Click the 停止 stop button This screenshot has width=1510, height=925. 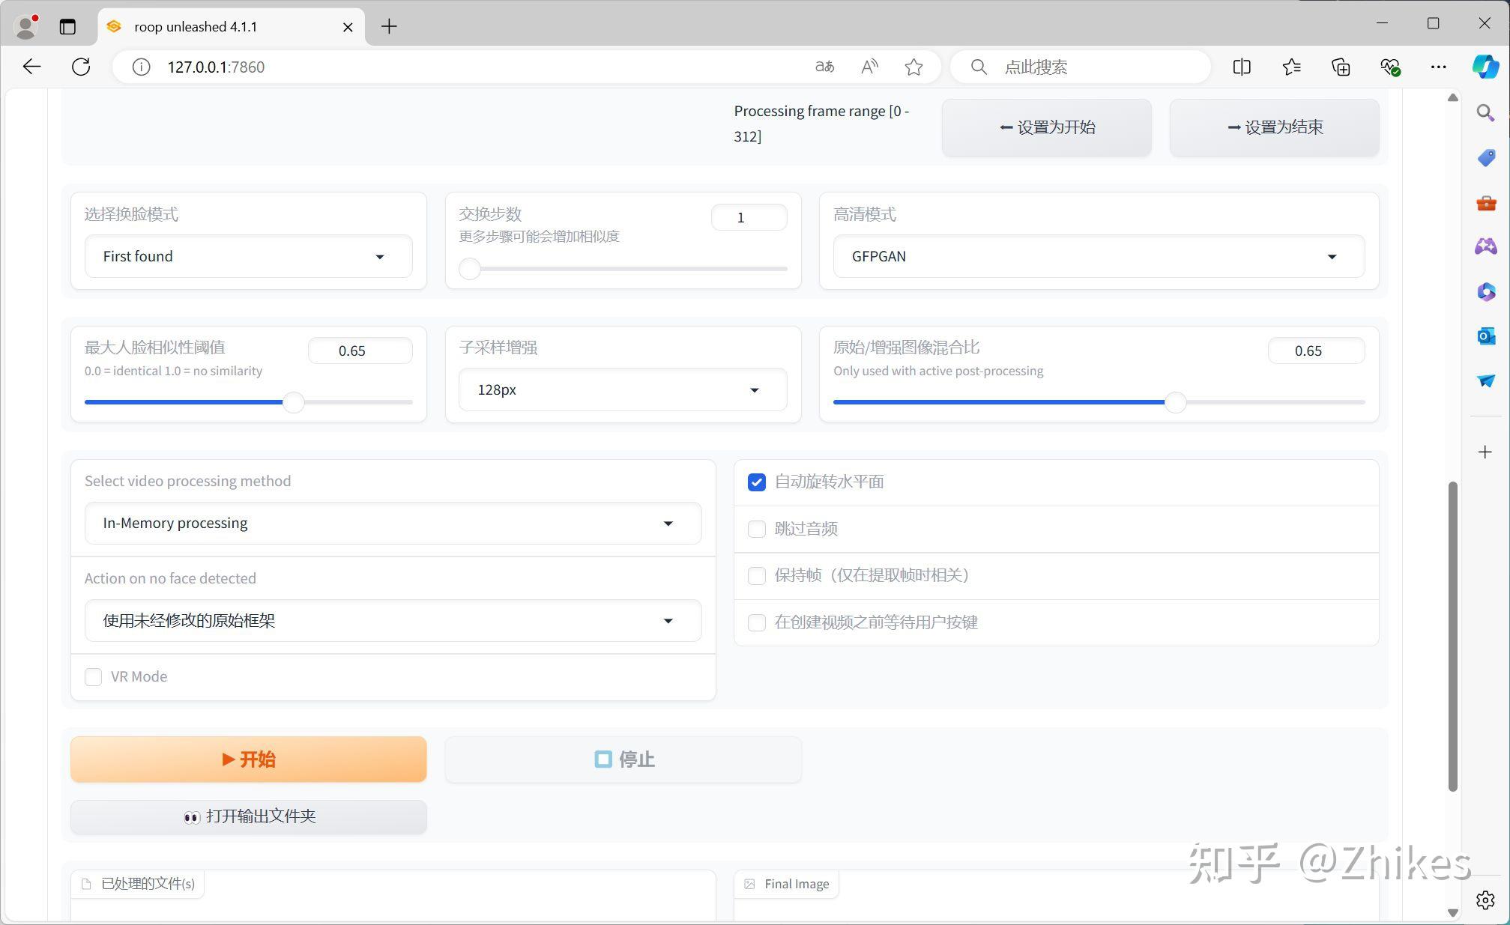click(623, 759)
